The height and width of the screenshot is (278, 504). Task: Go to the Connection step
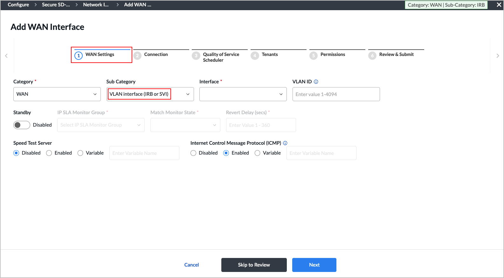[x=156, y=54]
